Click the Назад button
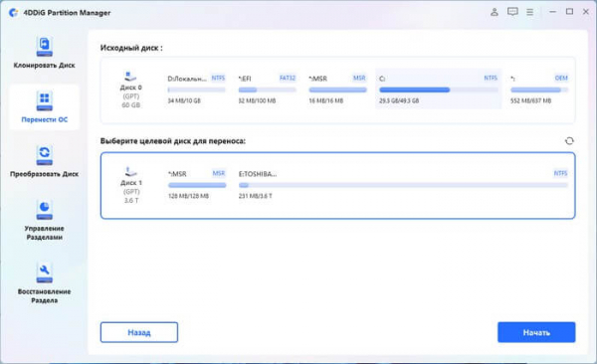The image size is (597, 364). point(139,332)
